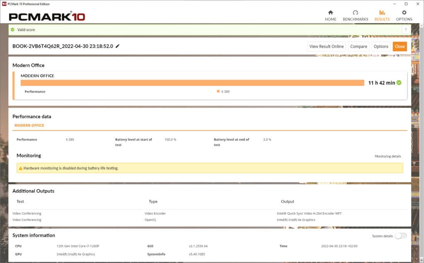Click the Time value 2022-04-30 23:18 +02:00

(339, 246)
